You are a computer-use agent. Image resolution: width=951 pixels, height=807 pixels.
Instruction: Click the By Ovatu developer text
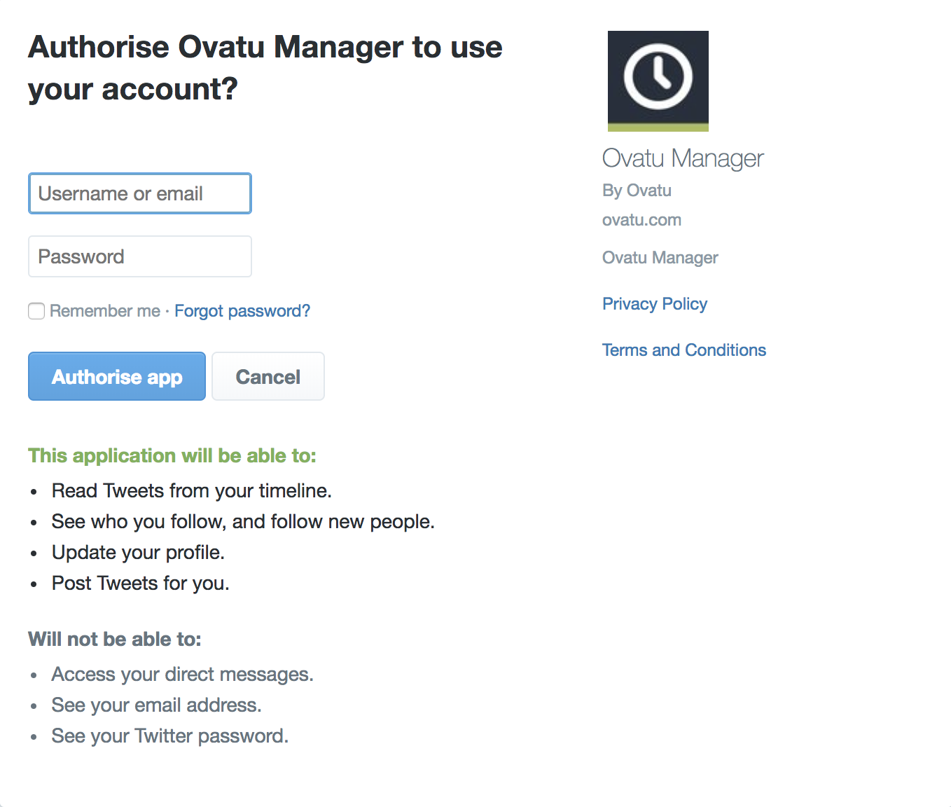tap(636, 190)
